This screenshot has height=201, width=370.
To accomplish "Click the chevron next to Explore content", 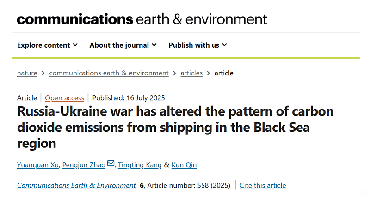I will click(x=75, y=45).
